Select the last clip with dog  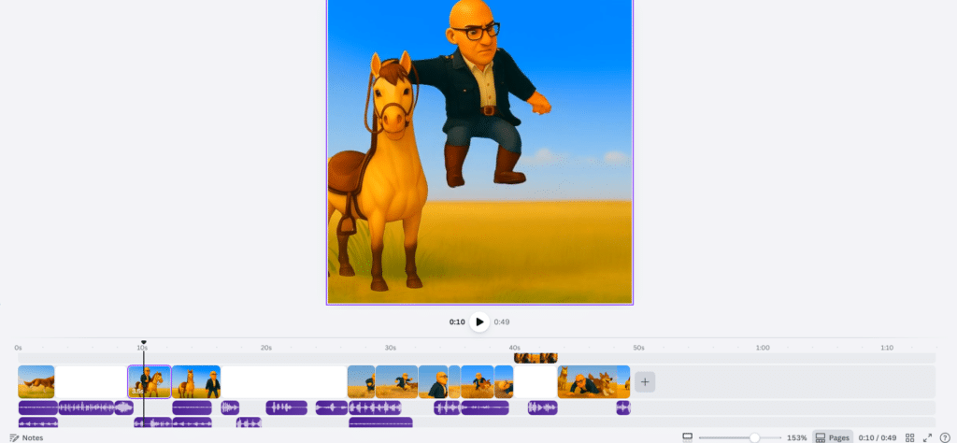(593, 381)
